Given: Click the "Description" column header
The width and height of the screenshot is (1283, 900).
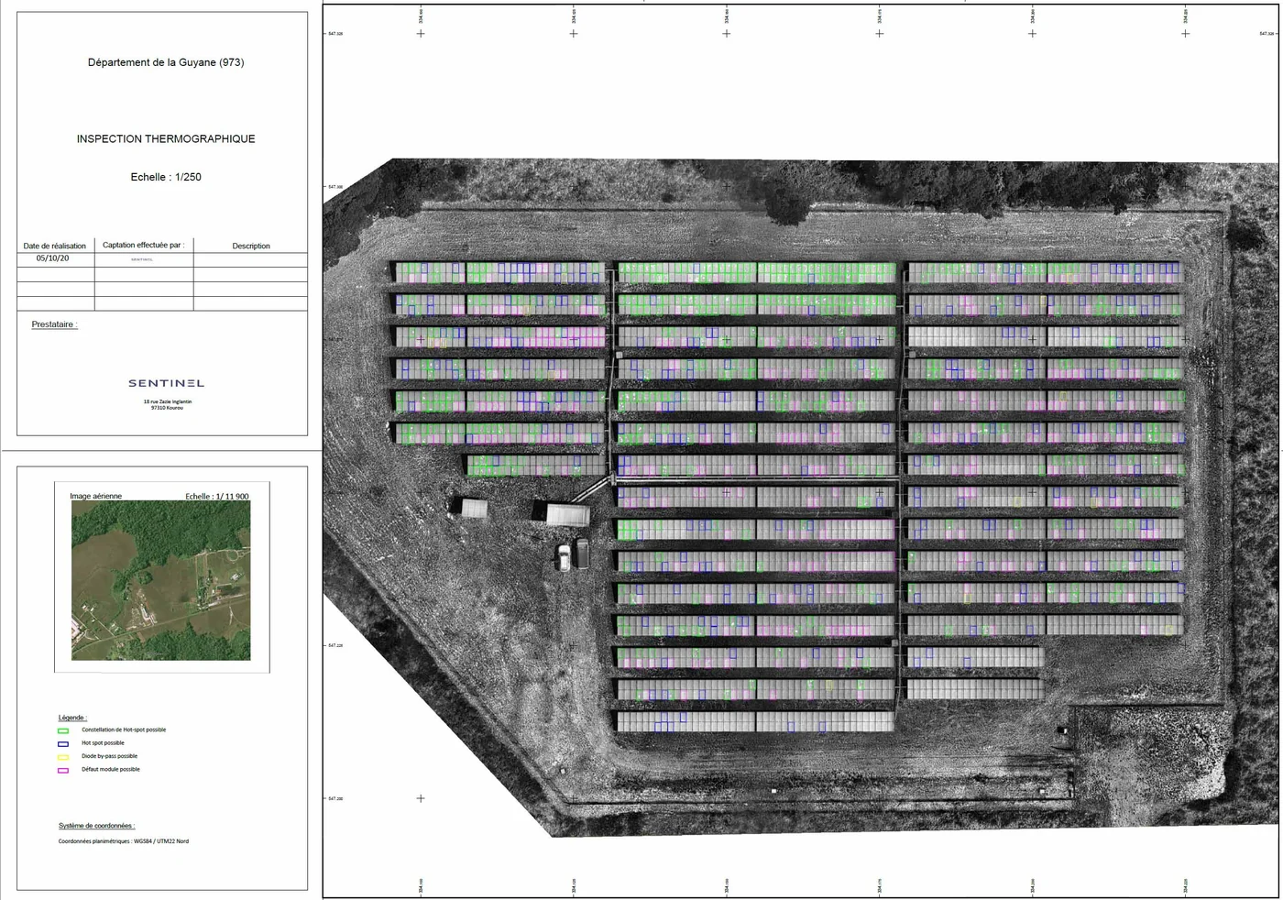Looking at the screenshot, I should pyautogui.click(x=251, y=246).
